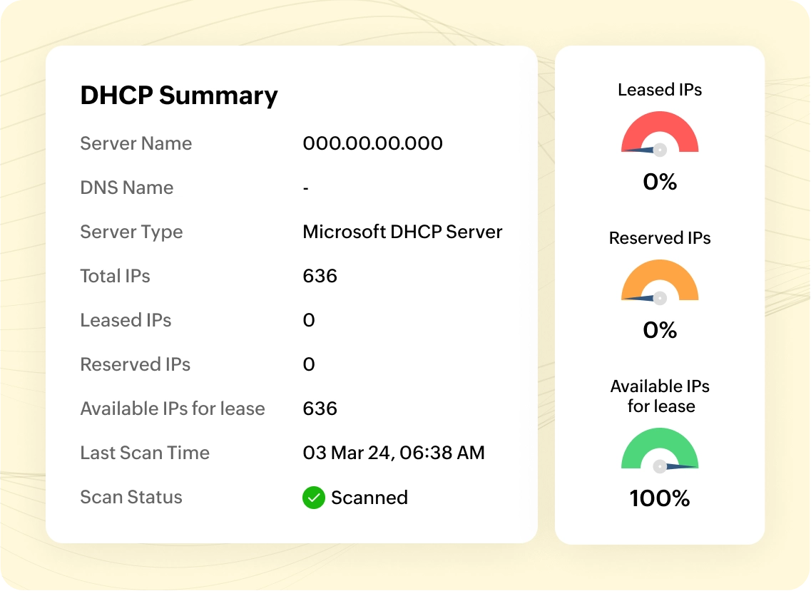Select the DHCP Summary heading
The image size is (811, 596).
click(179, 96)
